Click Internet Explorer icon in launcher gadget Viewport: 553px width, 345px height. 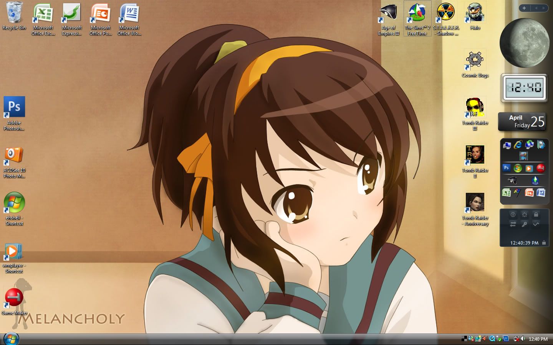518,145
